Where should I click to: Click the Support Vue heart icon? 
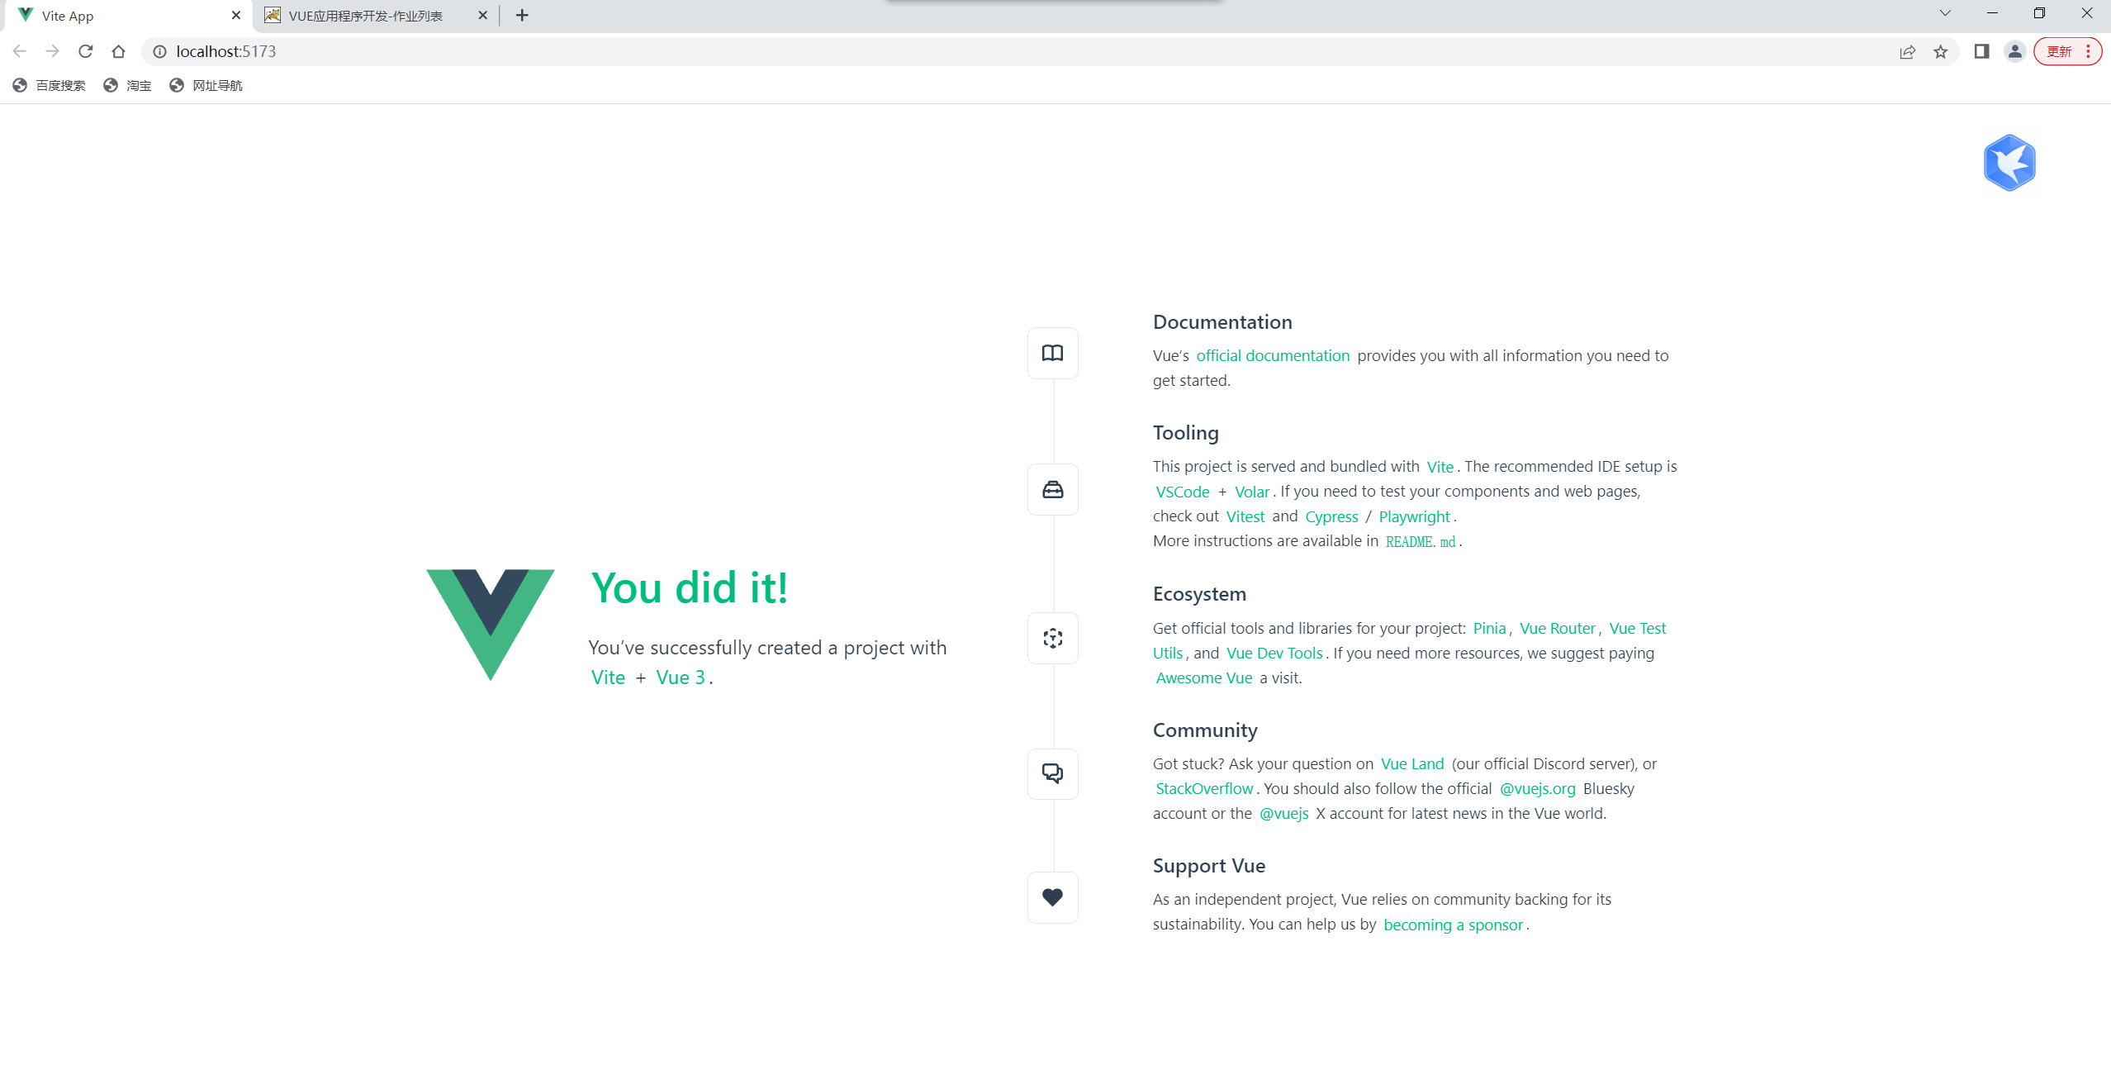click(1052, 897)
